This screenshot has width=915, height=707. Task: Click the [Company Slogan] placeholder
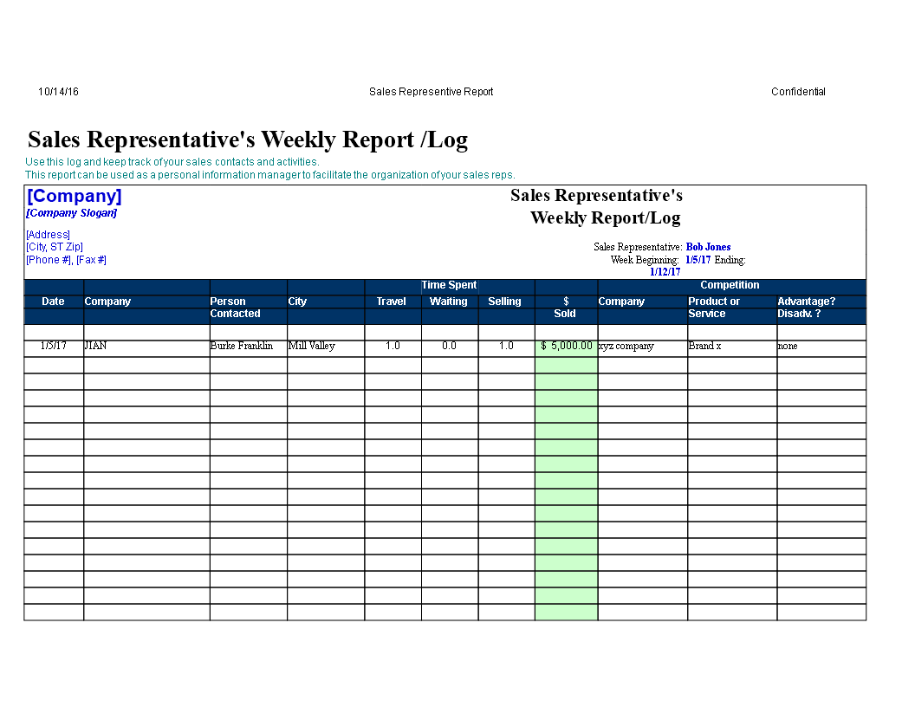pos(71,213)
